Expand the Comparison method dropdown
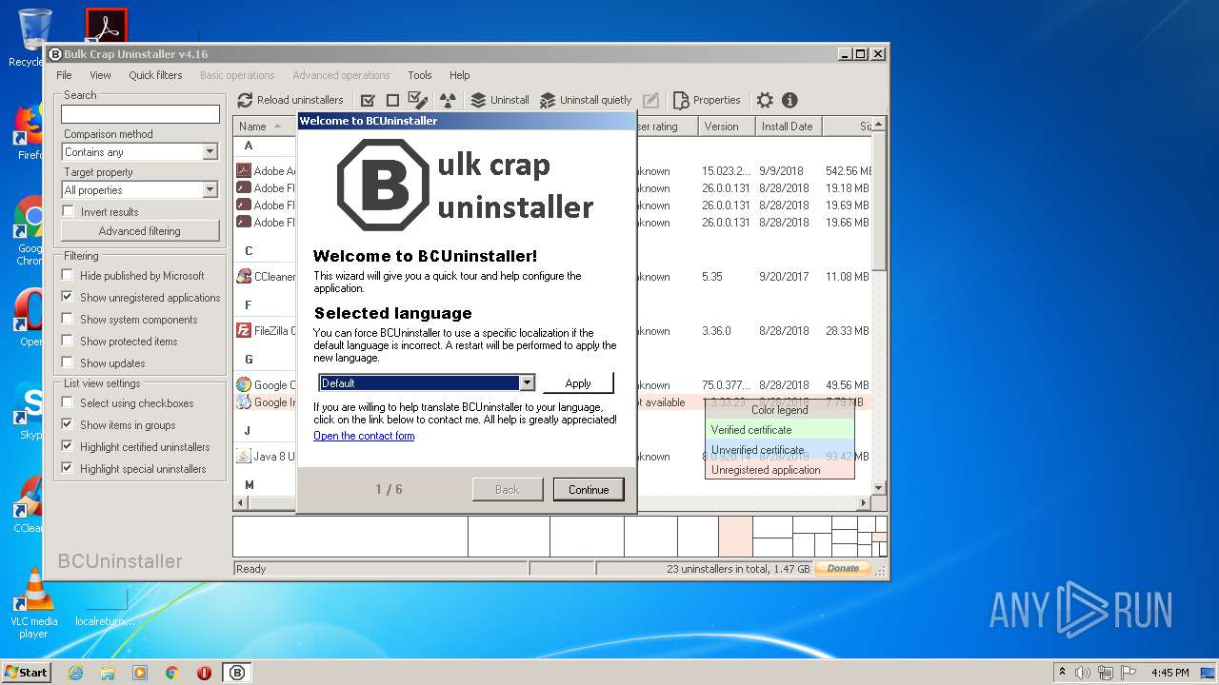Image resolution: width=1219 pixels, height=685 pixels. [x=210, y=152]
